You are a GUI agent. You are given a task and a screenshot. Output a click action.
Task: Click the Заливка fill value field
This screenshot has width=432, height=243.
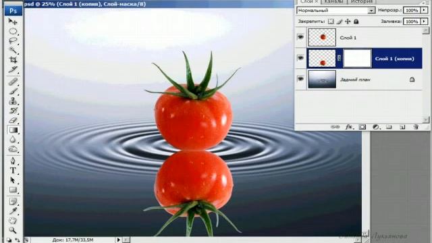[x=412, y=21]
